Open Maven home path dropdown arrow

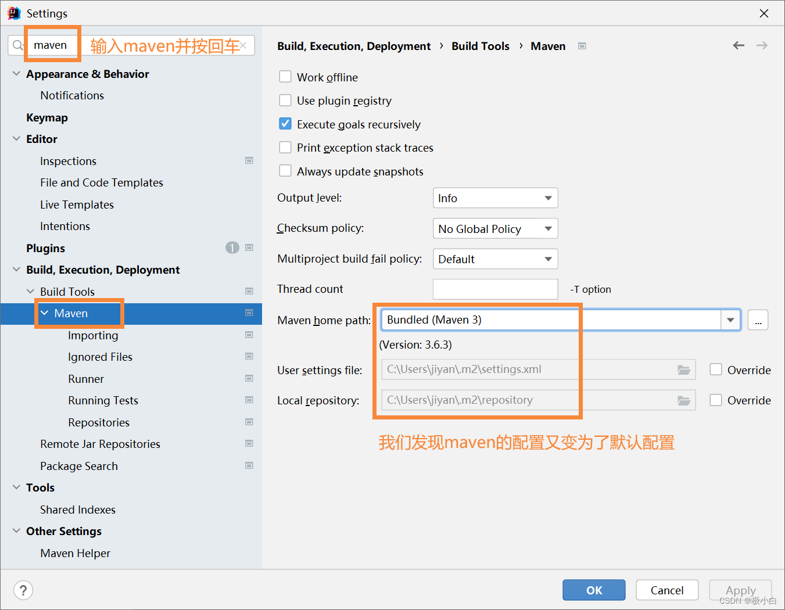[730, 320]
